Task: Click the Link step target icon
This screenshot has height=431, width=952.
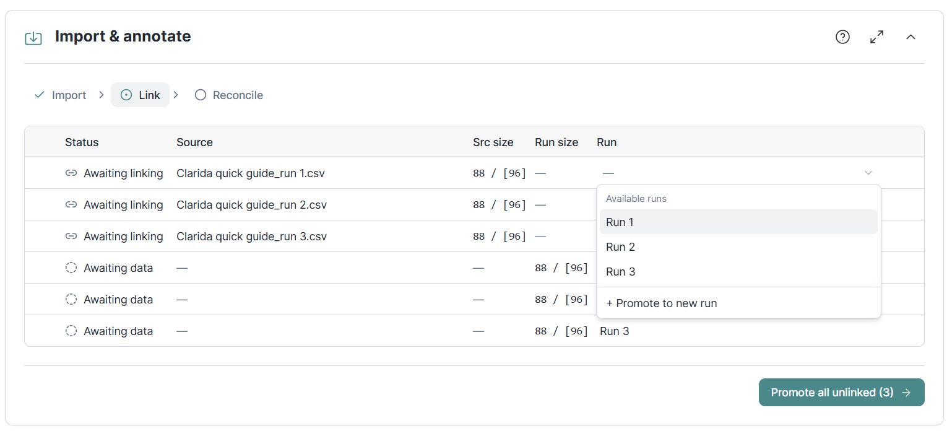Action: pyautogui.click(x=126, y=95)
